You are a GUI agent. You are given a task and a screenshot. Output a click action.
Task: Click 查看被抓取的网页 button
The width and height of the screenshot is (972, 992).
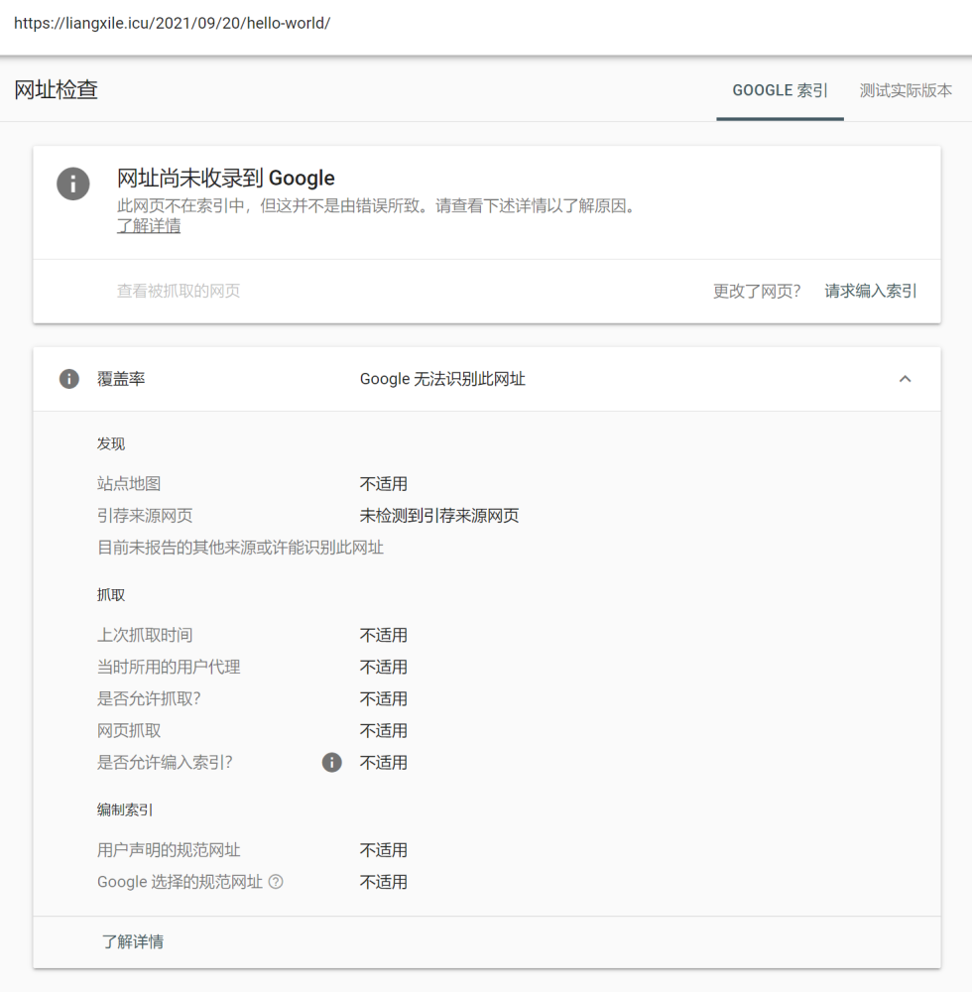179,291
